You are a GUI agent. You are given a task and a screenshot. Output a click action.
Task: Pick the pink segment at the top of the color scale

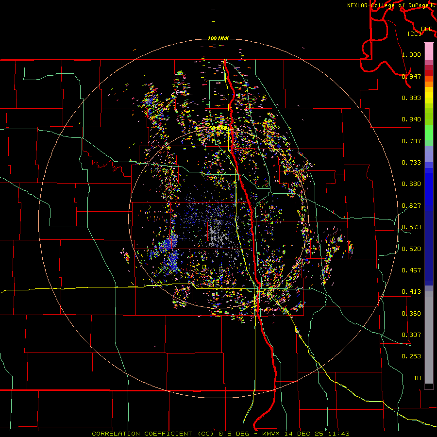tap(429, 51)
